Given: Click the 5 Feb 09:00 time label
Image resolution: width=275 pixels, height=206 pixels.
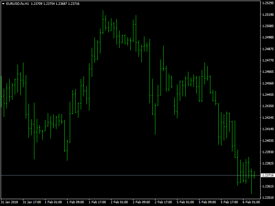Looking at the screenshot, I should pos(207,202).
